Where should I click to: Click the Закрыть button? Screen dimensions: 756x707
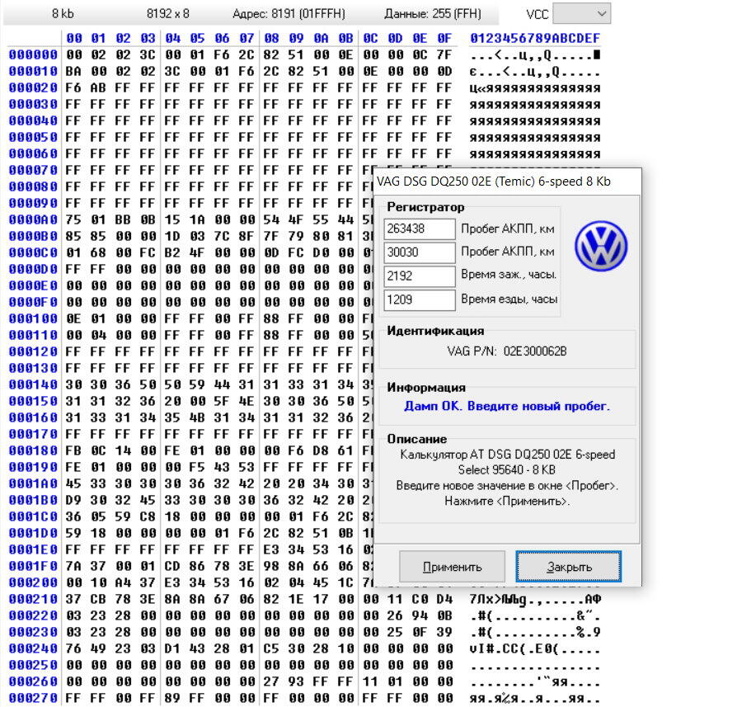pos(569,567)
